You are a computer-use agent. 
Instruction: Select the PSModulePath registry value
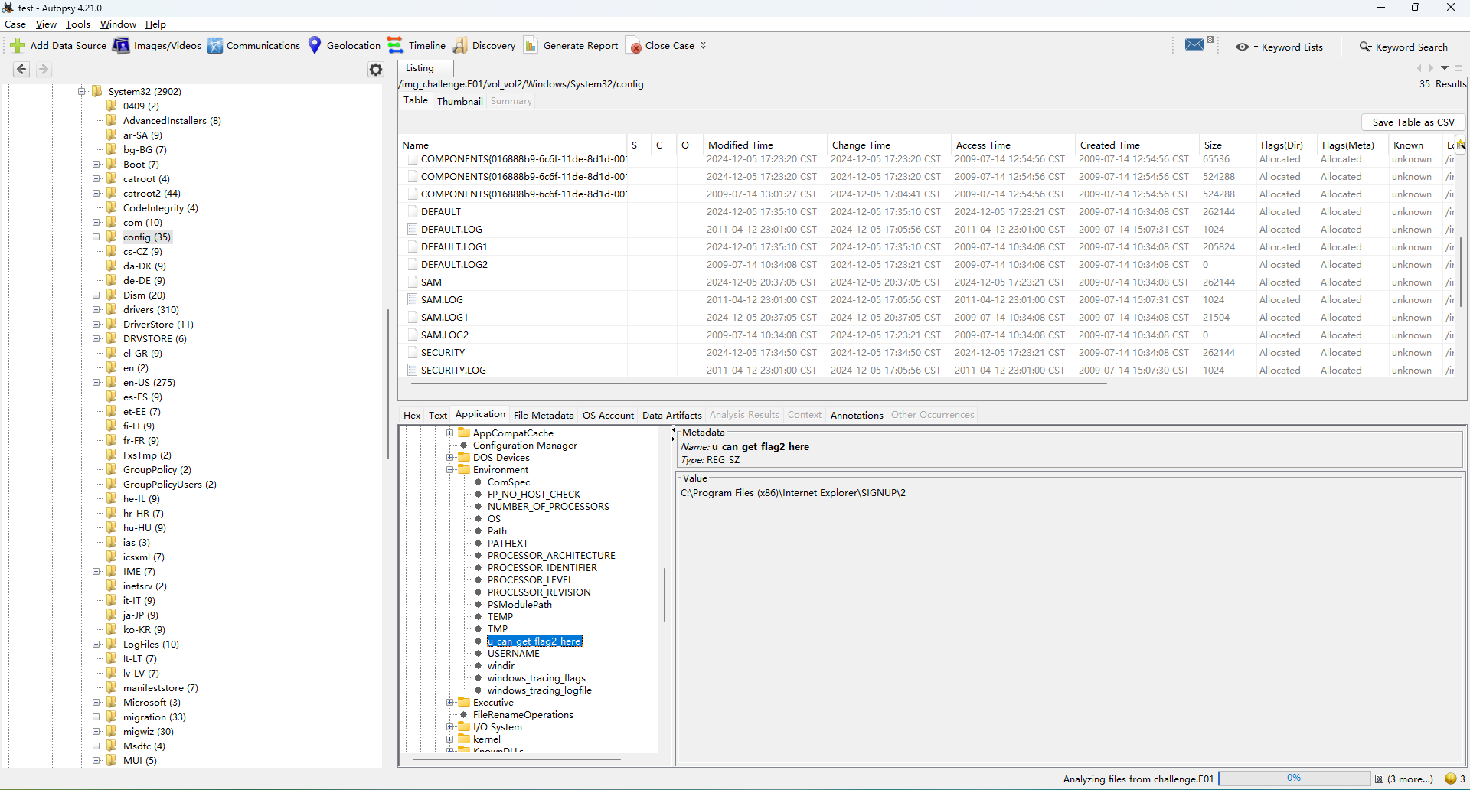(x=519, y=604)
